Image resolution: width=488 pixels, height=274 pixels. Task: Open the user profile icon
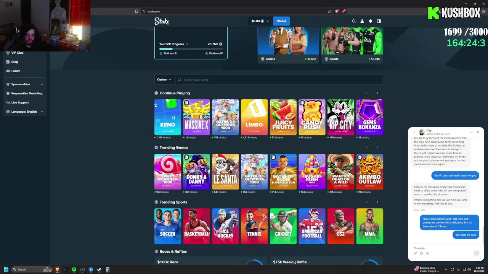362,21
